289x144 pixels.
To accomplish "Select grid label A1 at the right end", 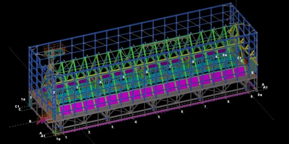I will [265, 87].
